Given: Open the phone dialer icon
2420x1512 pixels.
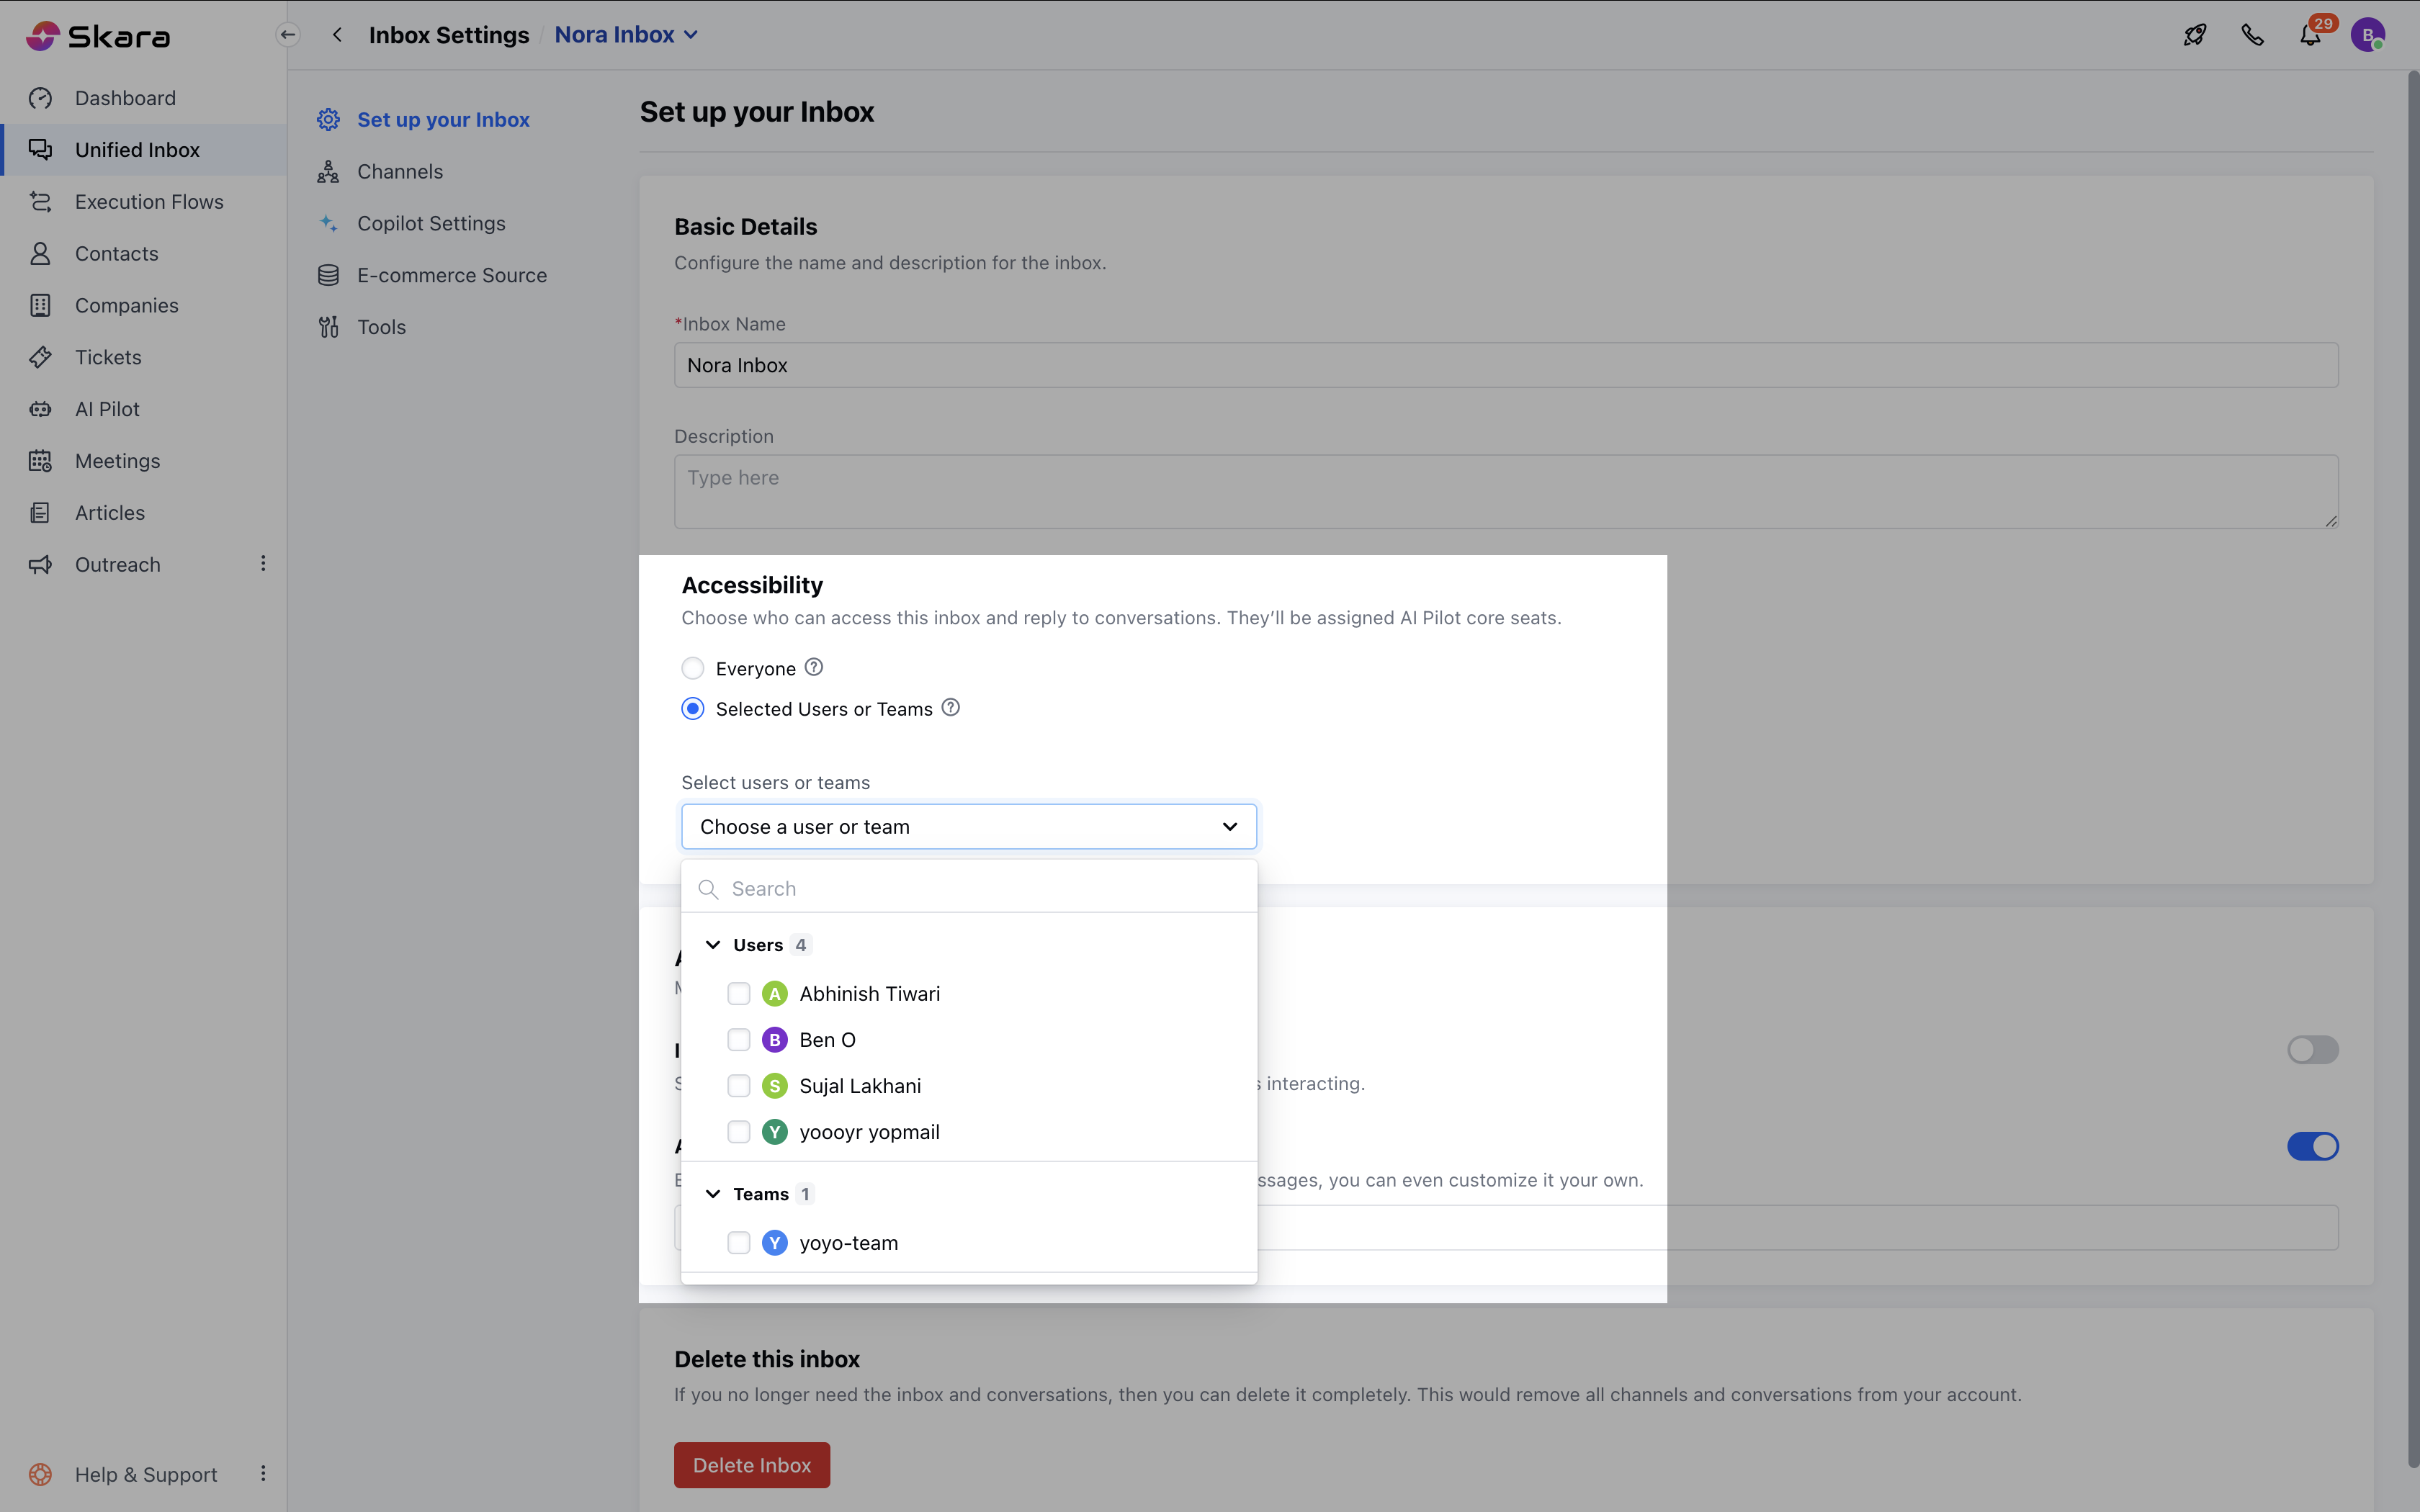Looking at the screenshot, I should point(2252,35).
